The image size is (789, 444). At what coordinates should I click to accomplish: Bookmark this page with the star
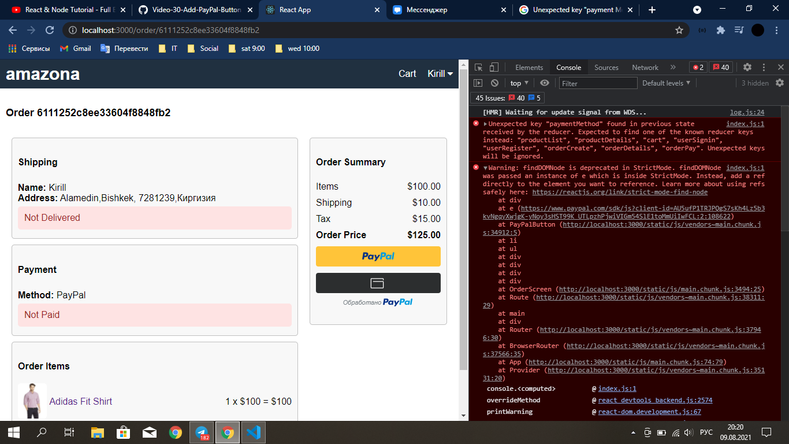679,30
